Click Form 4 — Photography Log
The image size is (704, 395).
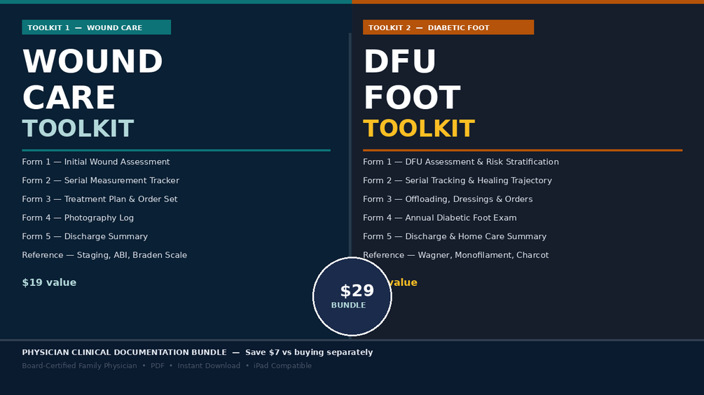[78, 217]
